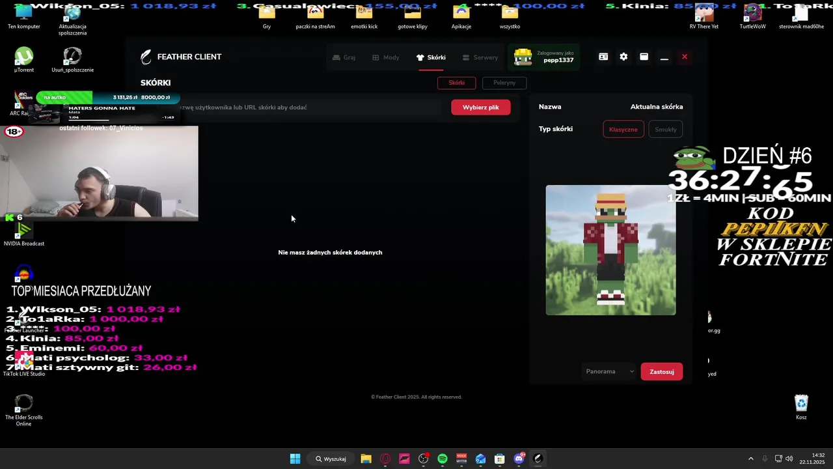Open Aktualizacja społszczenia desktop icon
833x469 pixels.
click(72, 20)
